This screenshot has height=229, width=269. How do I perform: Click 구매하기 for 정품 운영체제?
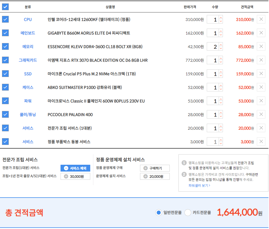click(155, 168)
